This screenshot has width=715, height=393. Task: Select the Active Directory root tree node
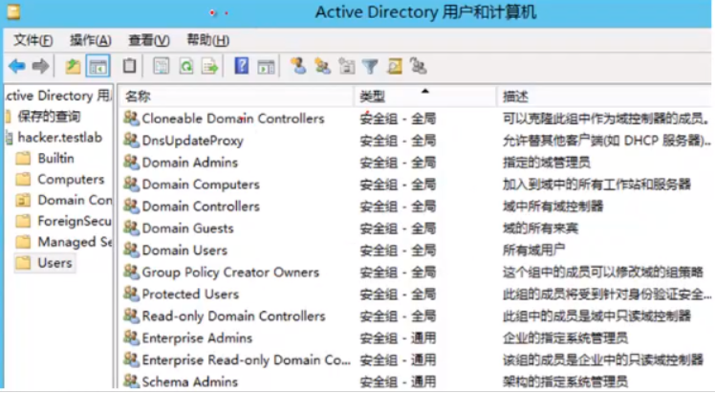coord(58,96)
